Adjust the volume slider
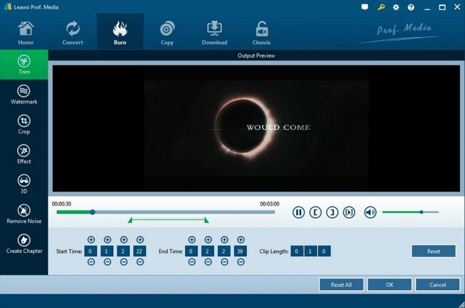The image size is (465, 308). tap(421, 211)
